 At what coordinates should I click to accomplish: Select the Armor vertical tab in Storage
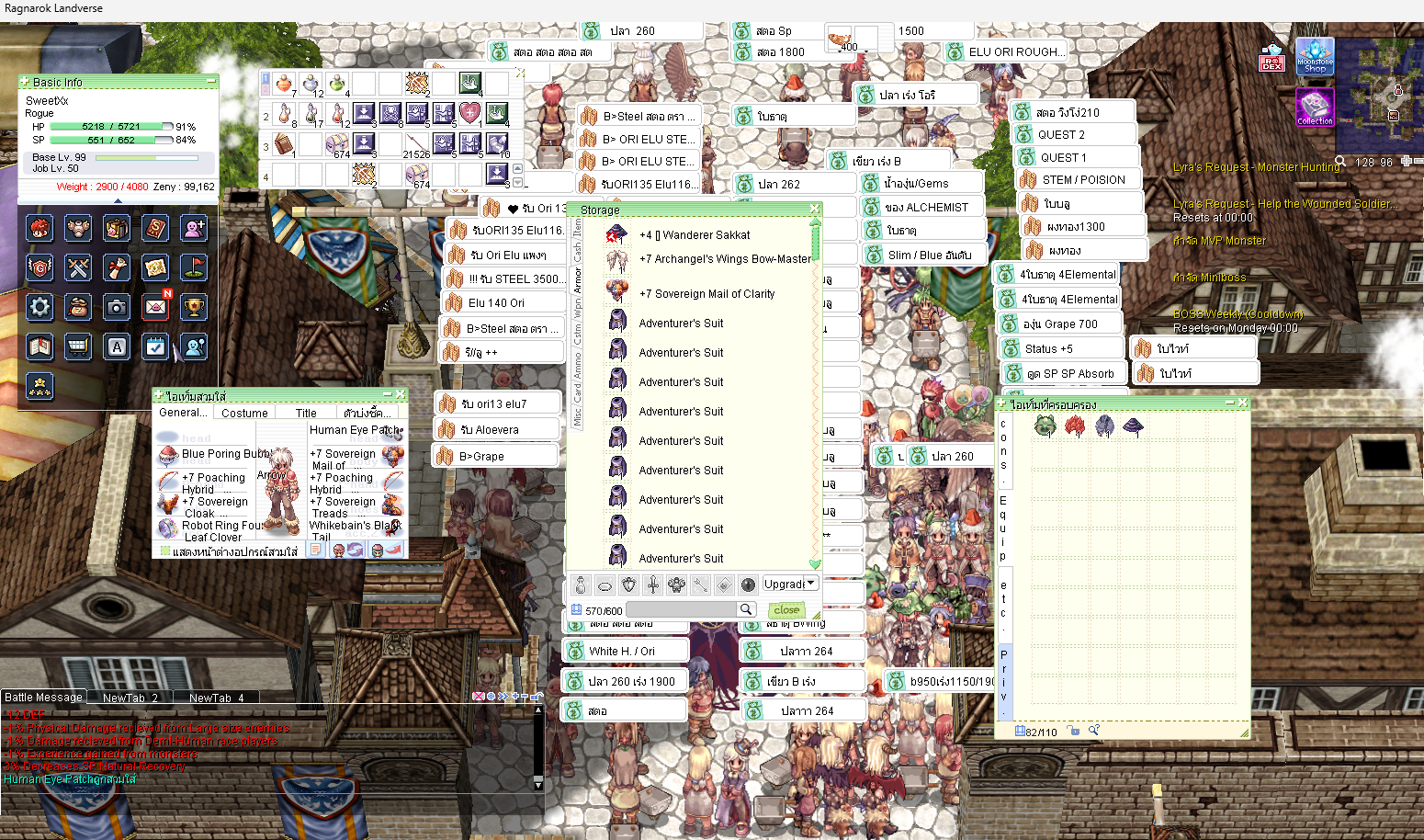click(577, 279)
